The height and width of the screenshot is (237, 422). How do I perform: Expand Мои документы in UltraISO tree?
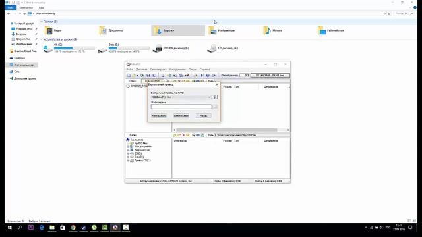(128, 147)
